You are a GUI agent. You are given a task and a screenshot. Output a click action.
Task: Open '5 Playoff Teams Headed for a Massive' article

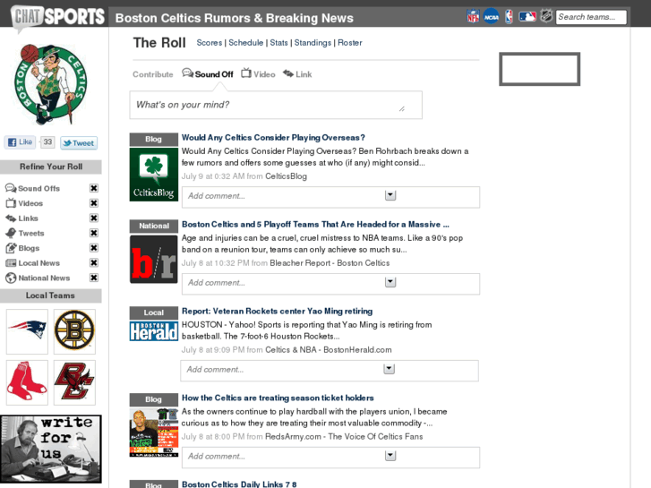pyautogui.click(x=315, y=224)
